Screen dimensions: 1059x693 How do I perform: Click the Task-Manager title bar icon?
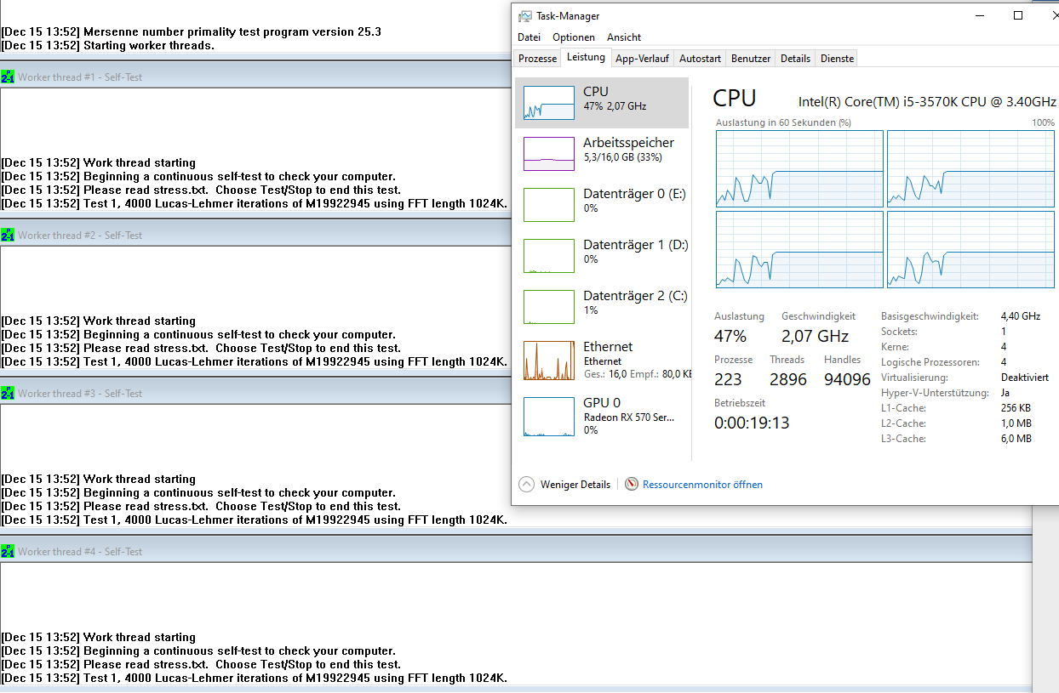pyautogui.click(x=525, y=15)
